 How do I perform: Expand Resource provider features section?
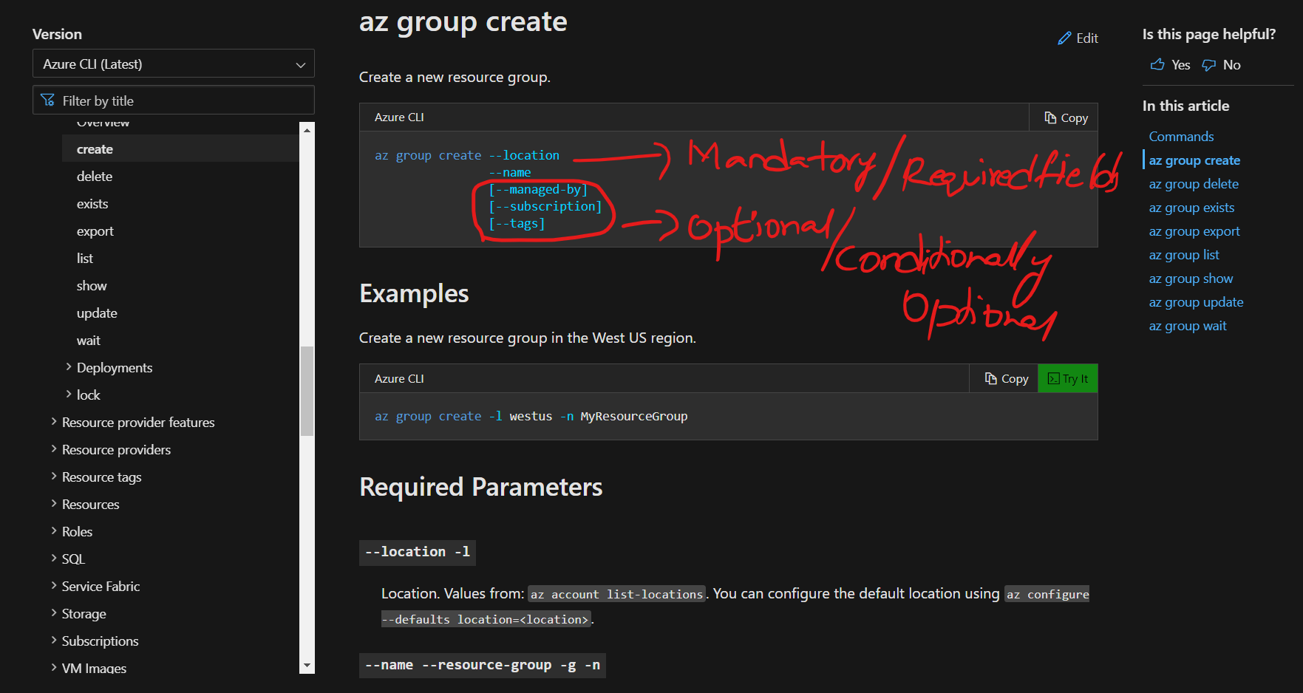point(54,421)
